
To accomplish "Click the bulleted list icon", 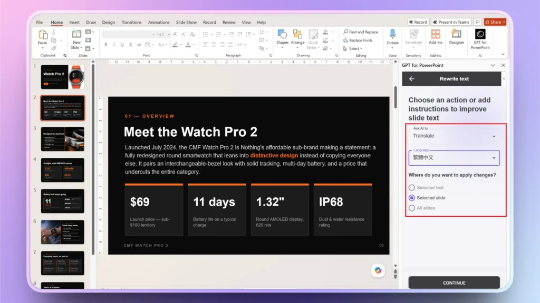I will point(205,34).
